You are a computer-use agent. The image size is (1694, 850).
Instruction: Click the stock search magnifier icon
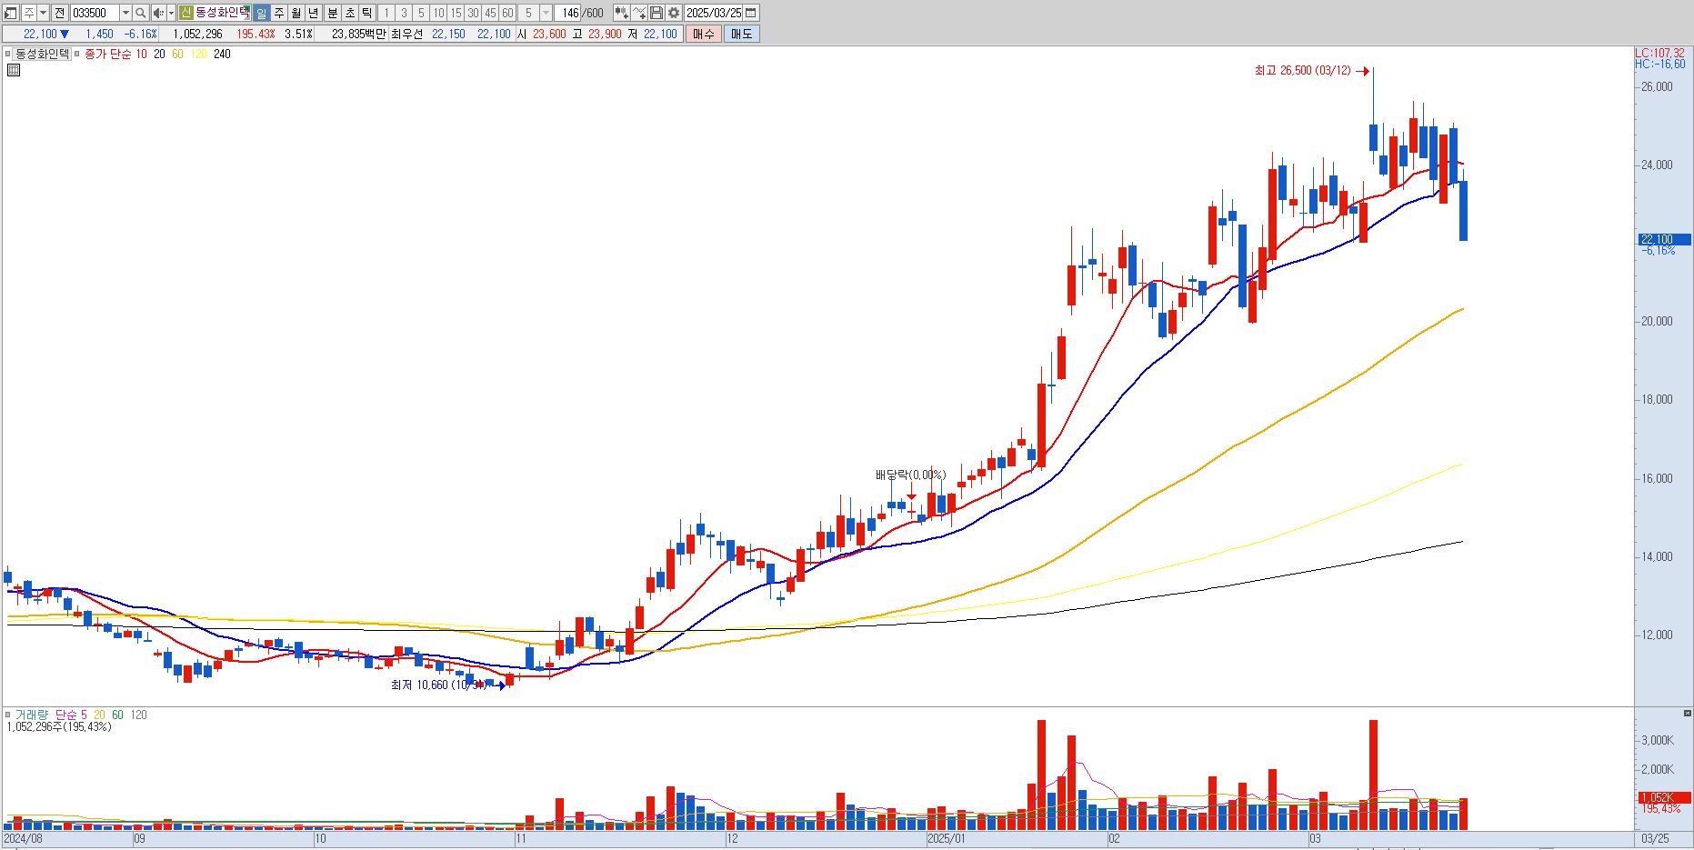point(141,13)
